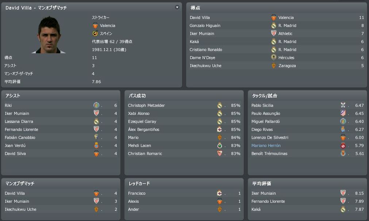This screenshot has height=221, width=369.
Task: Click club badge next to Pablo Sicilia
Action: click(343, 105)
